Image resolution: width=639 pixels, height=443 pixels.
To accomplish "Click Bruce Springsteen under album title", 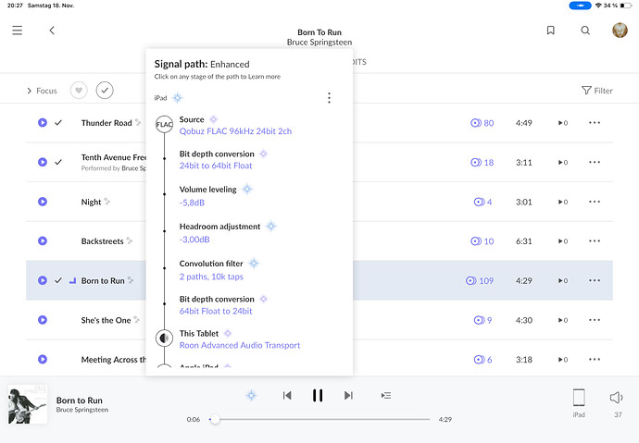I will coord(319,43).
